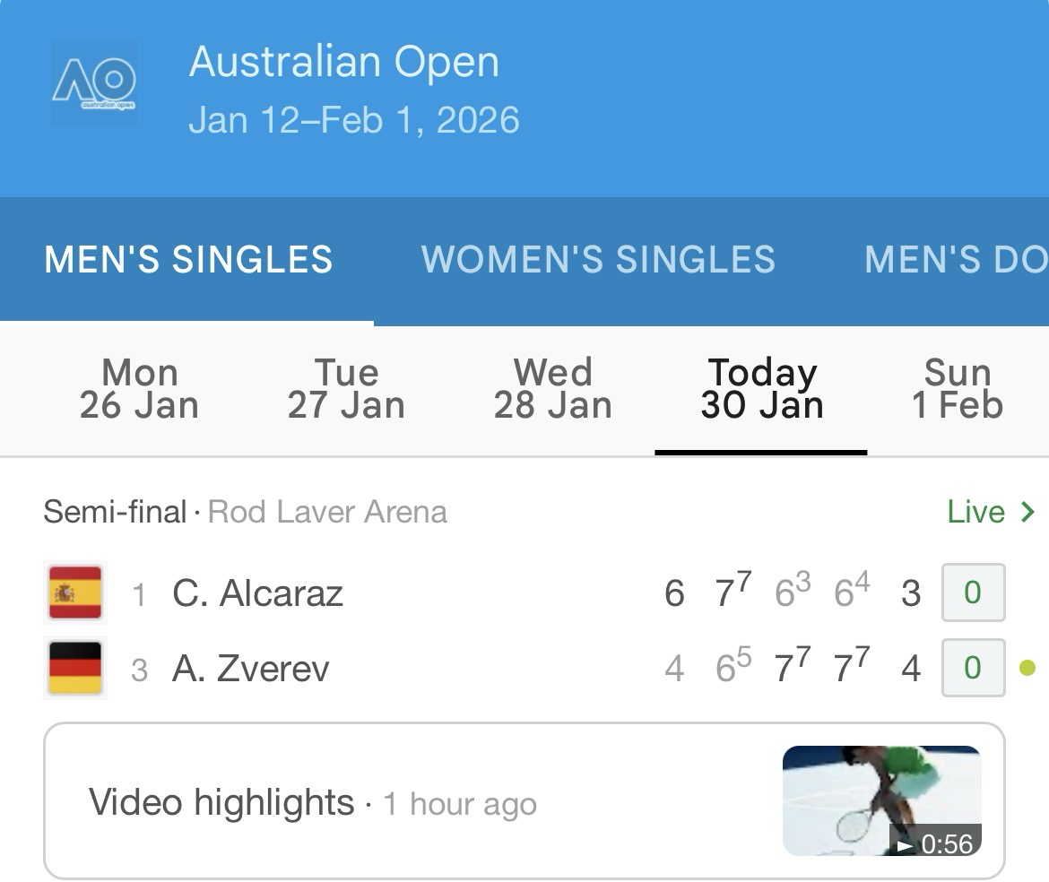Open the video highlights thumbnail
1049x882 pixels.
(x=881, y=800)
